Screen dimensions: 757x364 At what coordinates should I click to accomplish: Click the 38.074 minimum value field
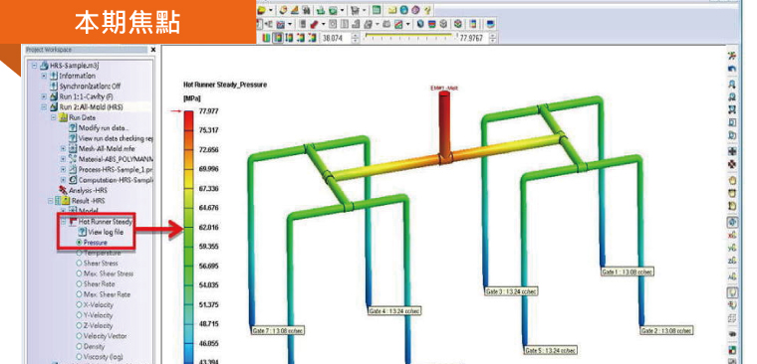coord(336,38)
